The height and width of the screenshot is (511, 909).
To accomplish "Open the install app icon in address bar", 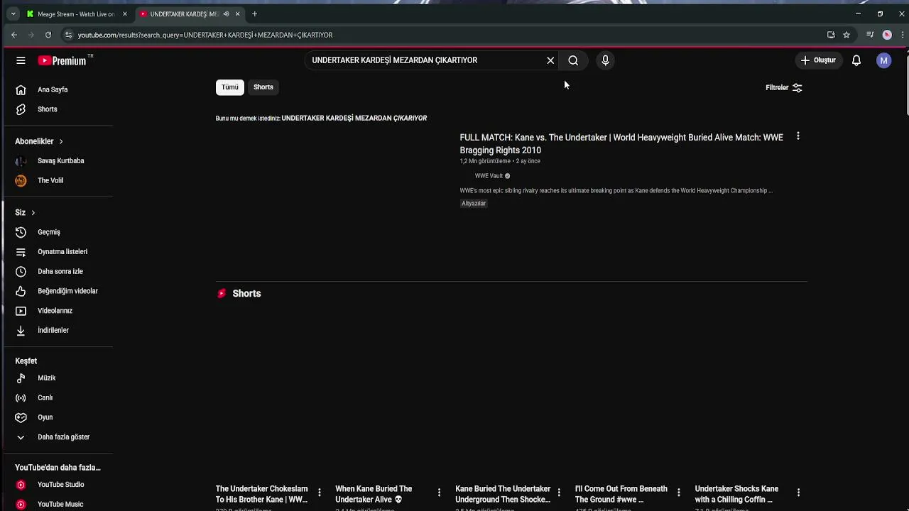I will coord(831,35).
